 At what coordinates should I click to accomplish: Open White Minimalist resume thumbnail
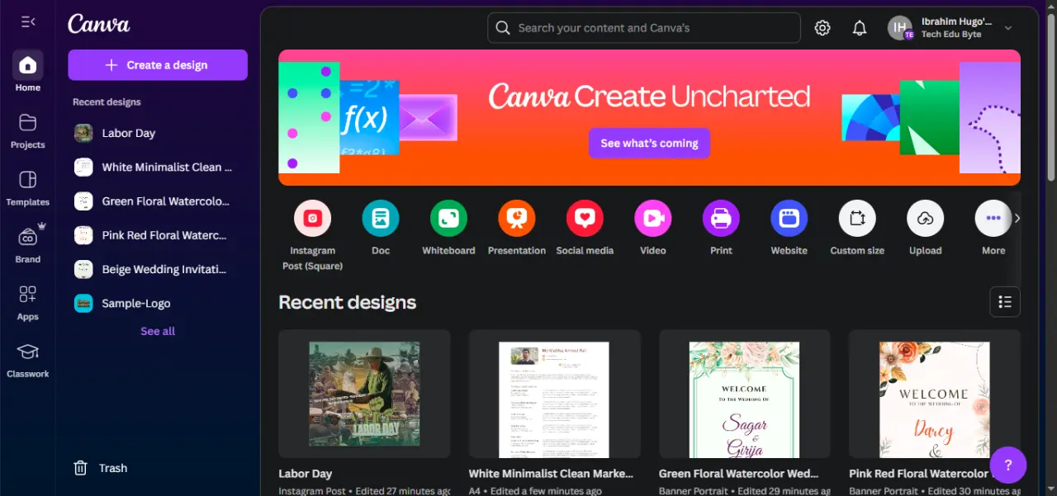pyautogui.click(x=554, y=394)
